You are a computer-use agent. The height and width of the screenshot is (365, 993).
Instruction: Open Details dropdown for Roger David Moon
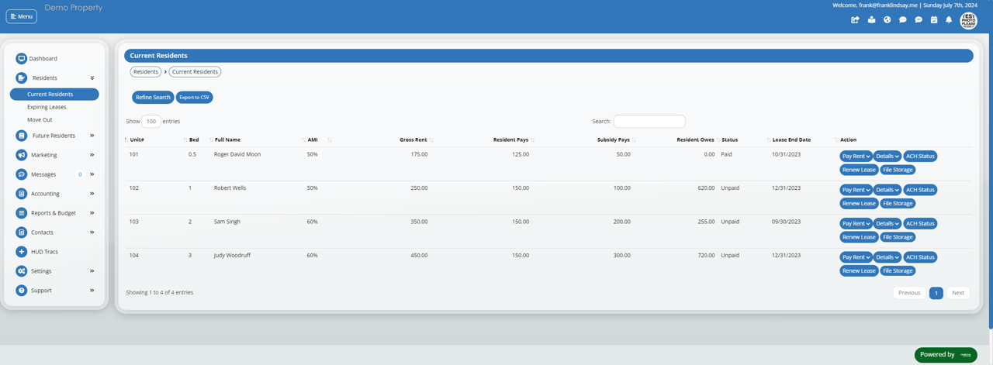pyautogui.click(x=887, y=157)
